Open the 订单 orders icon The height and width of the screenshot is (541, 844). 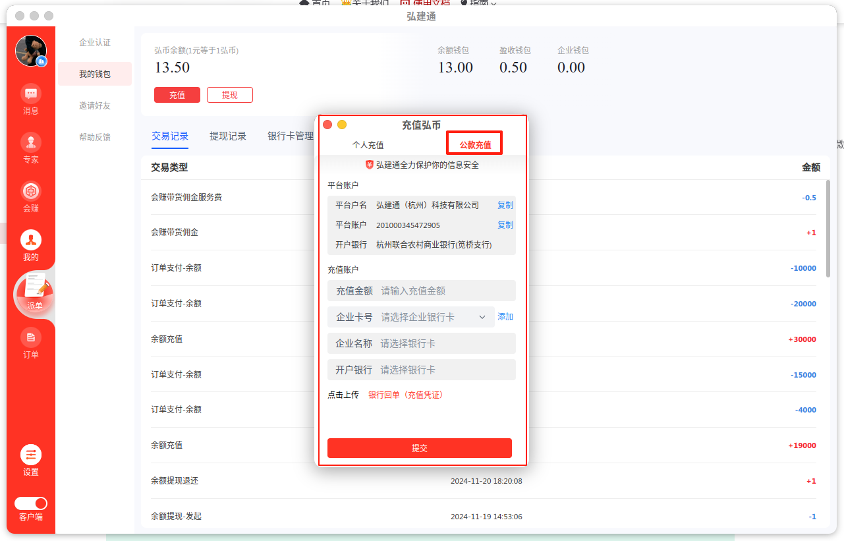pyautogui.click(x=31, y=338)
